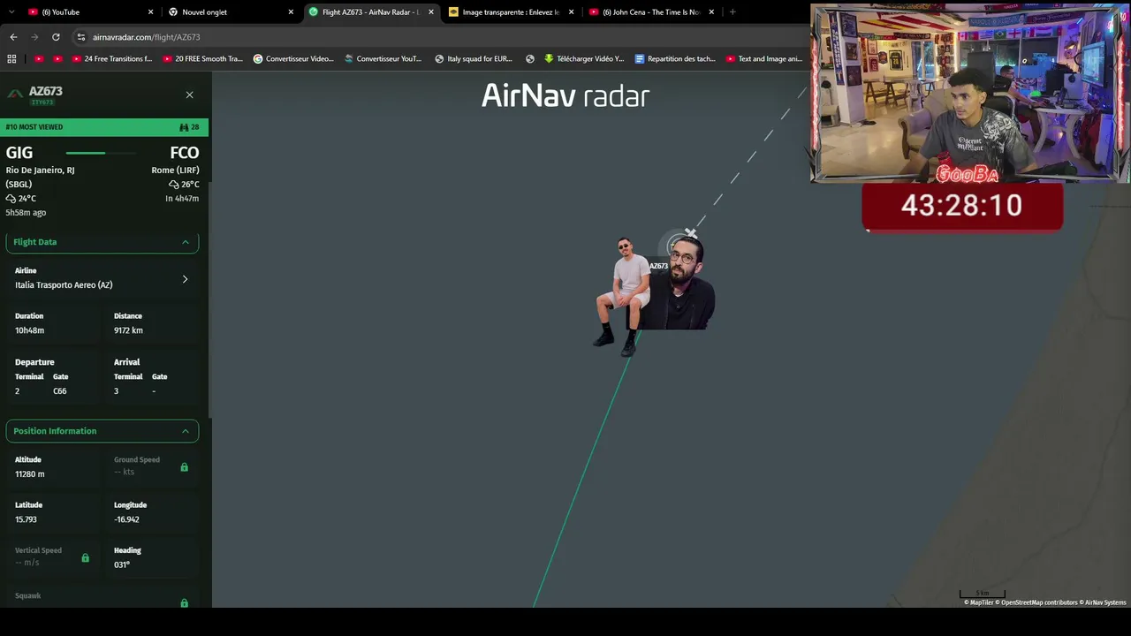This screenshot has height=636, width=1131.
Task: Click the airline logo beside AZ673
Action: 15,94
